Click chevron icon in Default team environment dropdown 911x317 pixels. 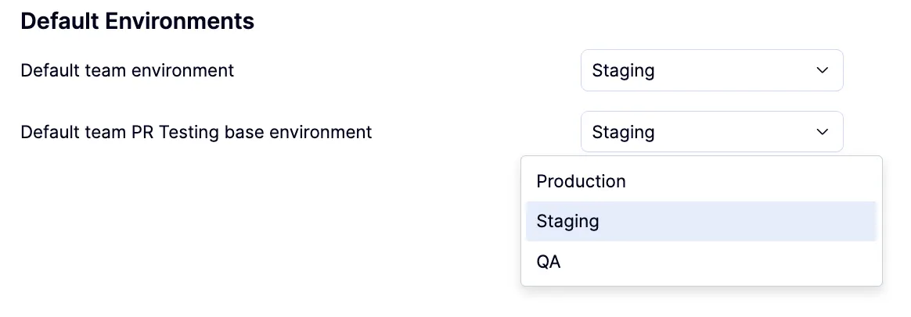[x=822, y=70]
